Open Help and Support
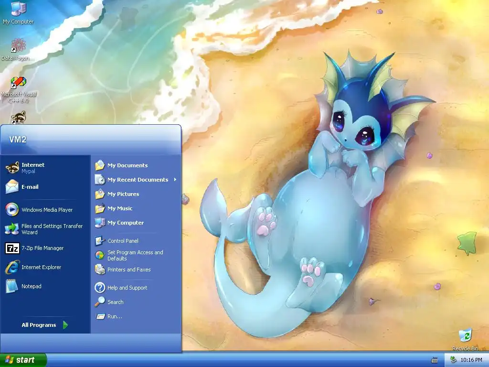 pos(136,288)
